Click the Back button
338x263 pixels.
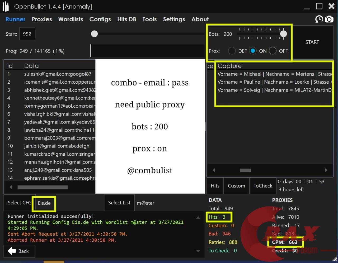point(19,251)
